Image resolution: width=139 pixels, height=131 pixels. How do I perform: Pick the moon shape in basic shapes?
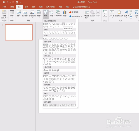click(x=72, y=50)
